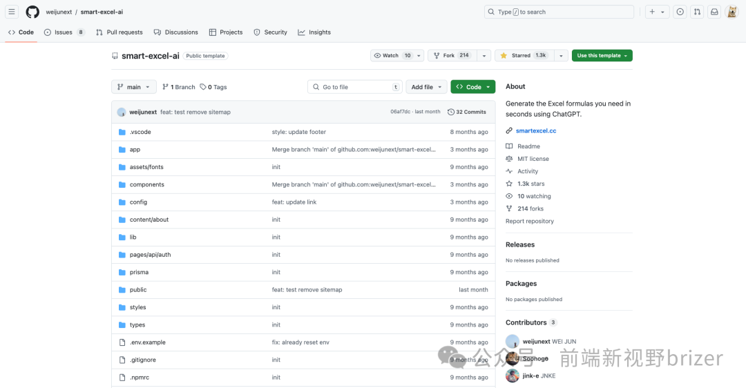Click the Type / to search box
This screenshot has width=746, height=388.
point(559,12)
